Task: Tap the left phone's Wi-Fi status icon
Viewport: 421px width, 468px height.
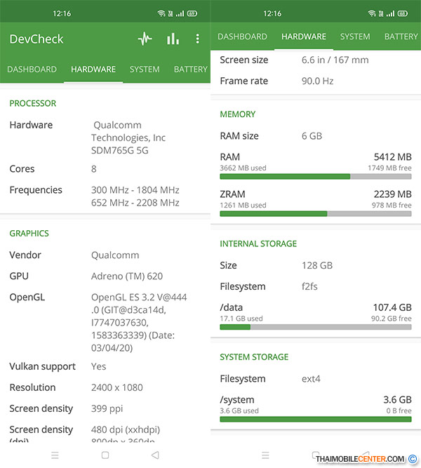Action: click(x=161, y=13)
